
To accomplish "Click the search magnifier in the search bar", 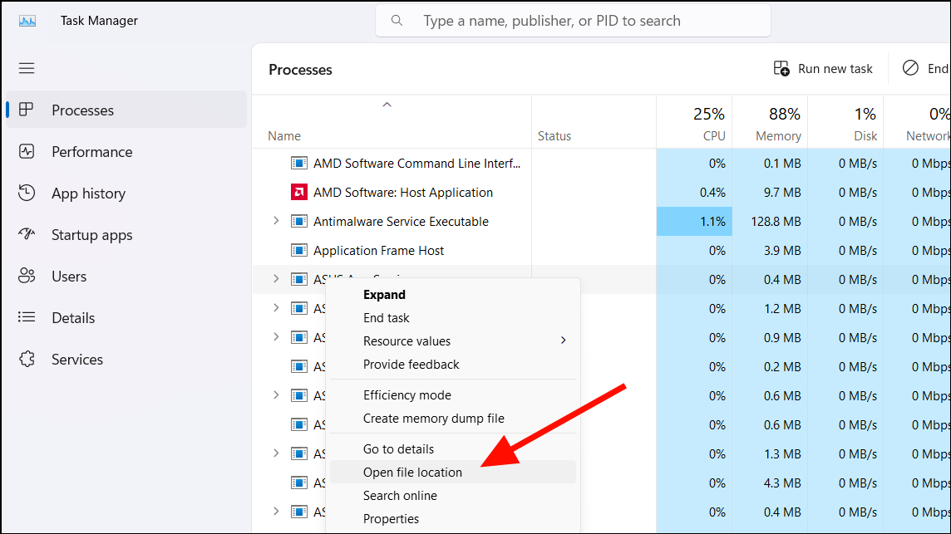I will tap(397, 20).
